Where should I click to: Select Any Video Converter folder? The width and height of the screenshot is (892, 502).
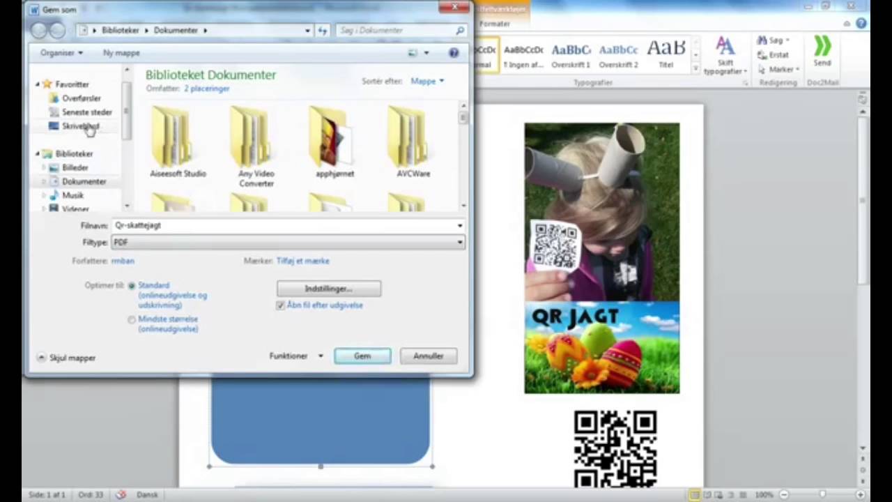coord(256,147)
